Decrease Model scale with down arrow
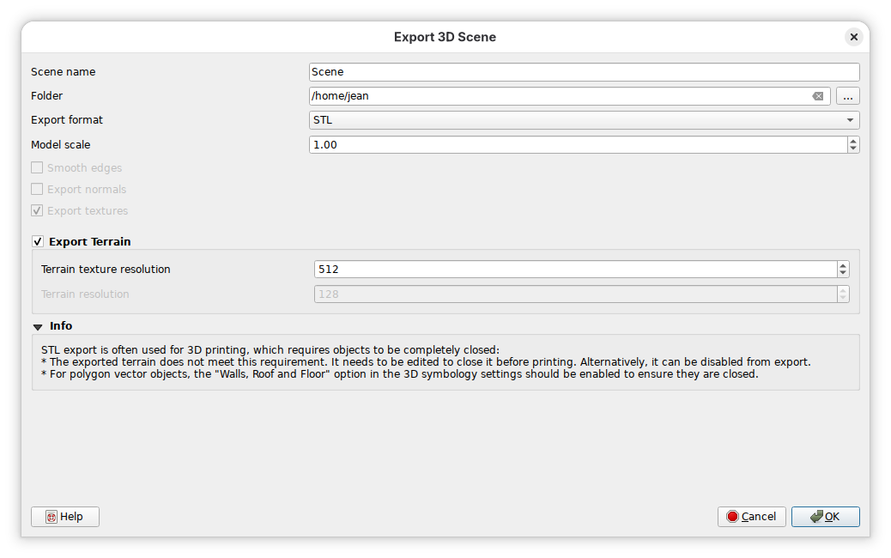Screen dimensions: 891x558 coord(853,149)
